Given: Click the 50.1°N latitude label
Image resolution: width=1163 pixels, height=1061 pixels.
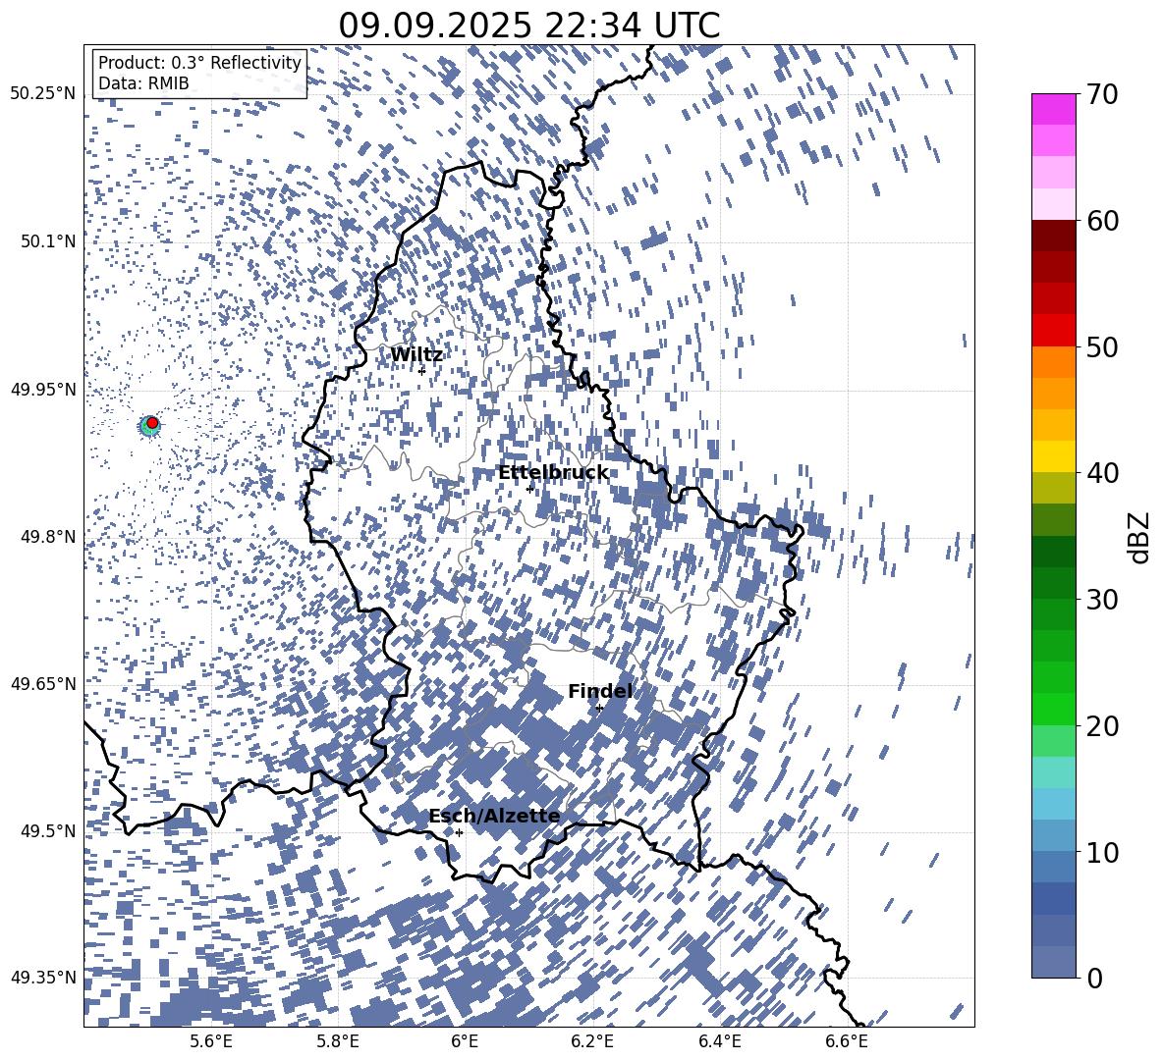Looking at the screenshot, I should pos(47,241).
